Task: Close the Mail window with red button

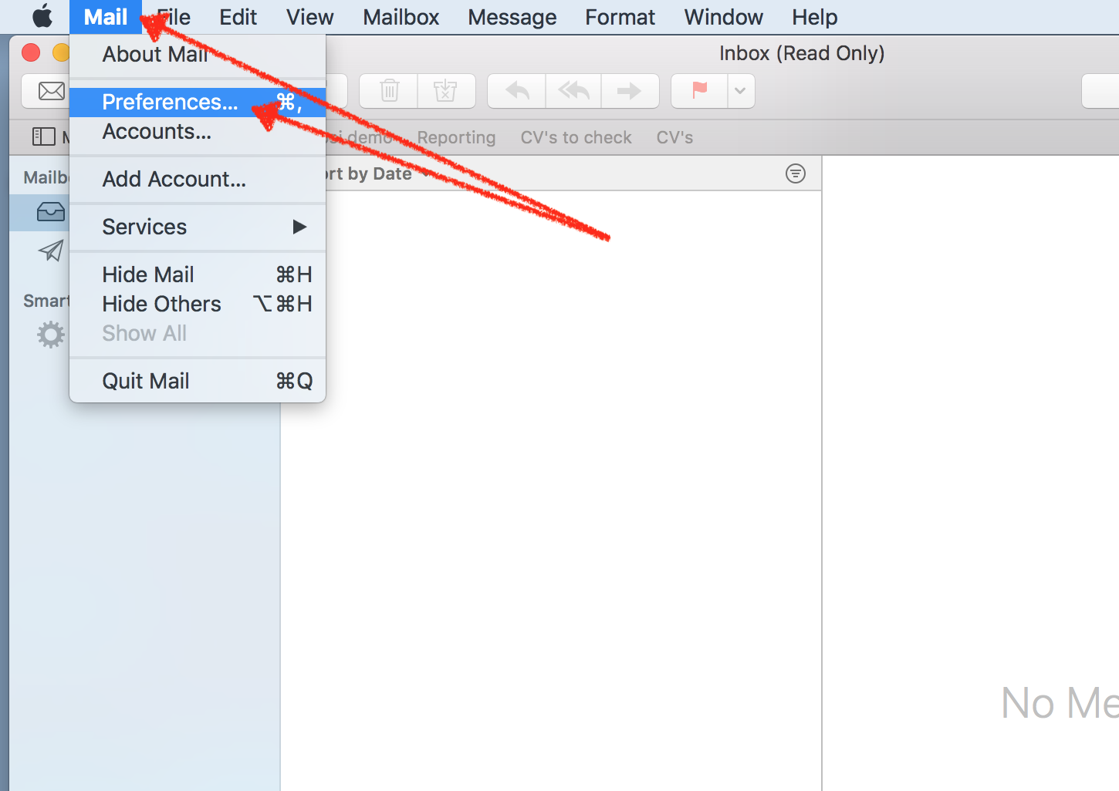Action: [x=31, y=52]
